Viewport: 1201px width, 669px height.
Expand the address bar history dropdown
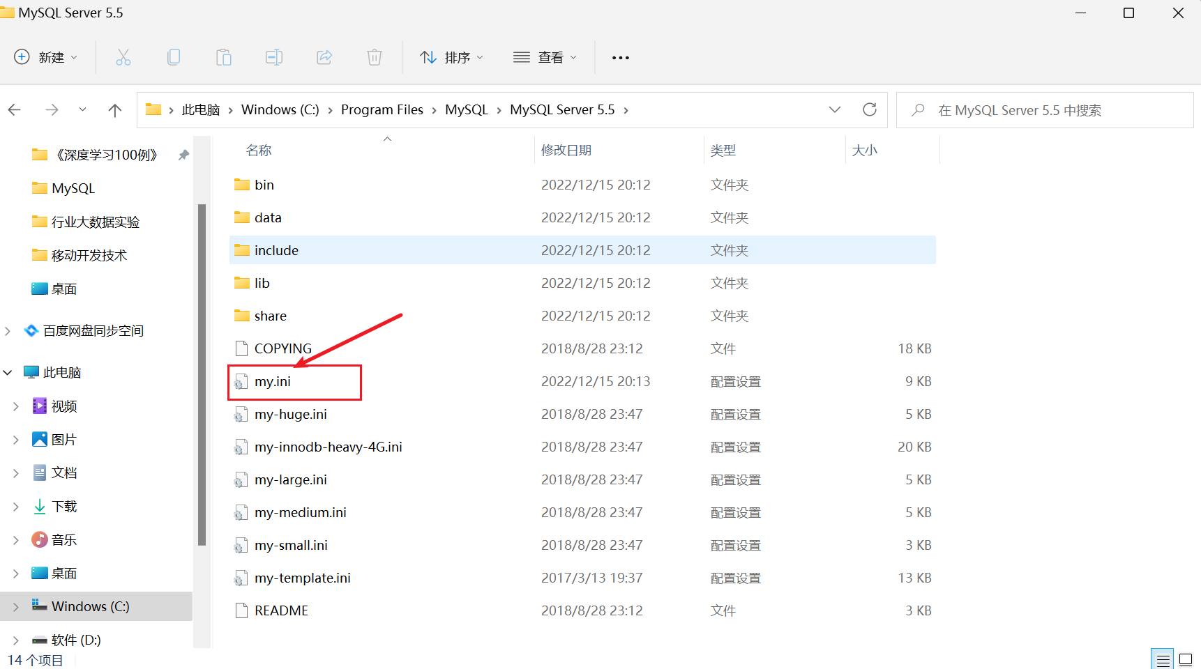pos(835,109)
